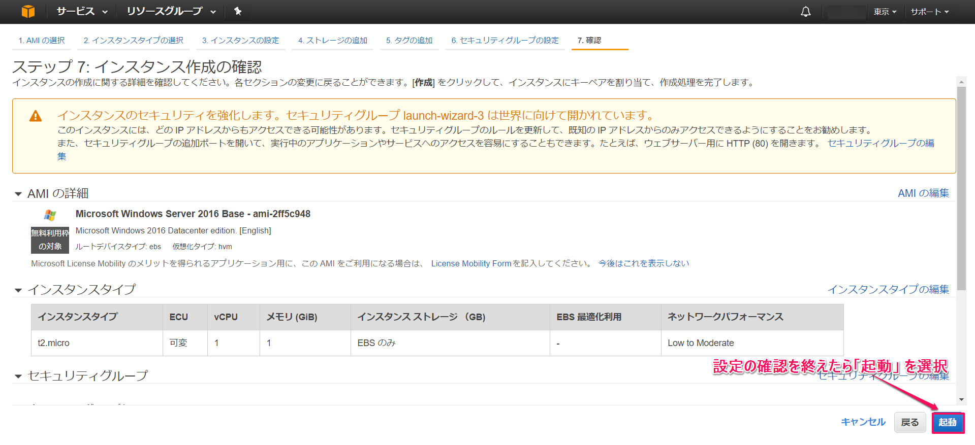Click the 仮想化タイプ: hvm text
The width and height of the screenshot is (975, 445).
click(x=202, y=247)
